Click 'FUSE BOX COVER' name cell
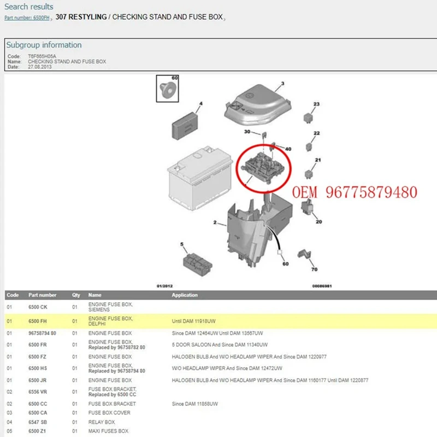The height and width of the screenshot is (437, 437). (109, 413)
